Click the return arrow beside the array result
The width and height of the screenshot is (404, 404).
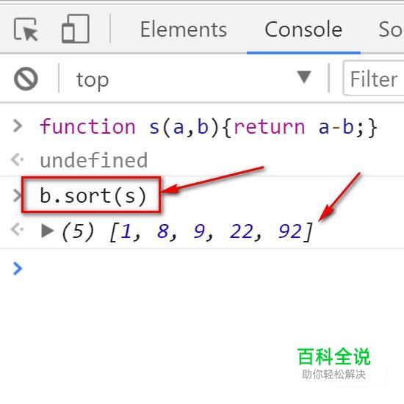[x=18, y=229]
